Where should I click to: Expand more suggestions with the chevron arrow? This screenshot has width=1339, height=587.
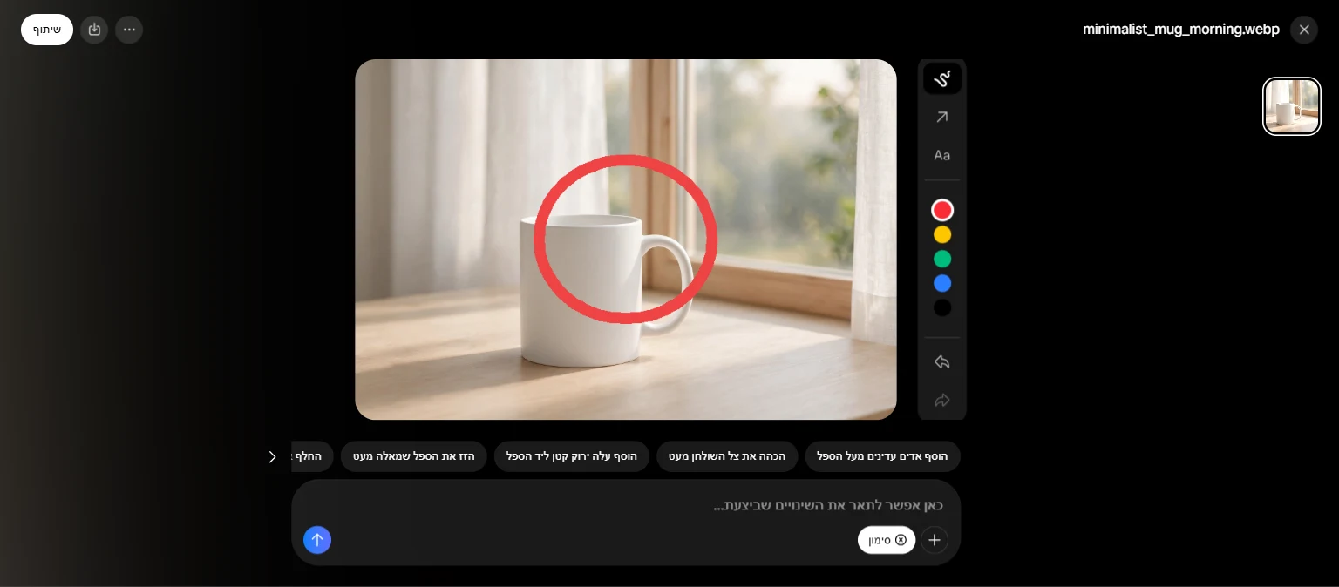272,456
